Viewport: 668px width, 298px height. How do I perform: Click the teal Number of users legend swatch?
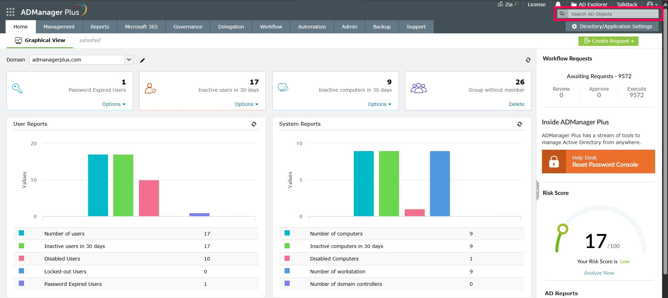click(x=22, y=233)
